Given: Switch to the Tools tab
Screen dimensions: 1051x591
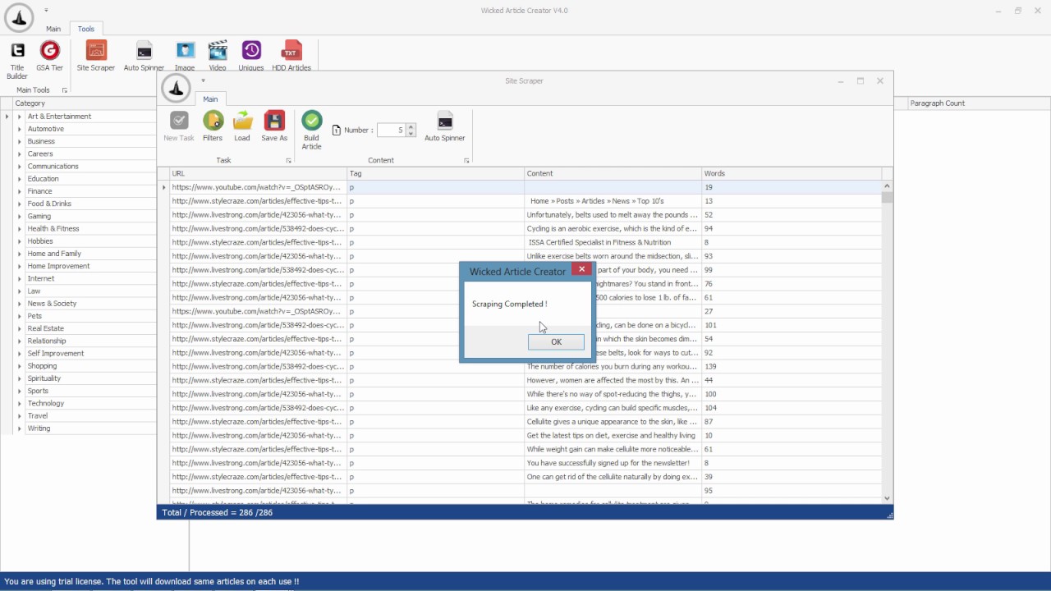Looking at the screenshot, I should pyautogui.click(x=85, y=29).
